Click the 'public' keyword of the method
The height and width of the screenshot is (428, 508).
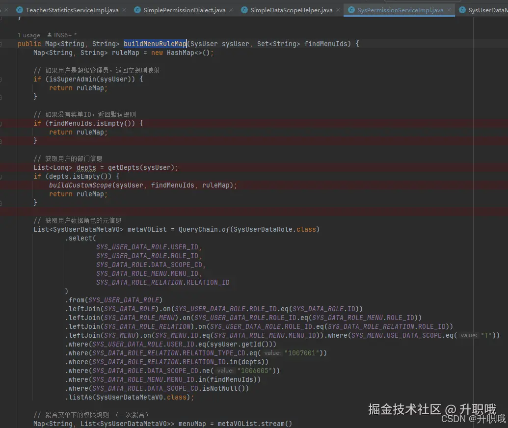(x=29, y=44)
